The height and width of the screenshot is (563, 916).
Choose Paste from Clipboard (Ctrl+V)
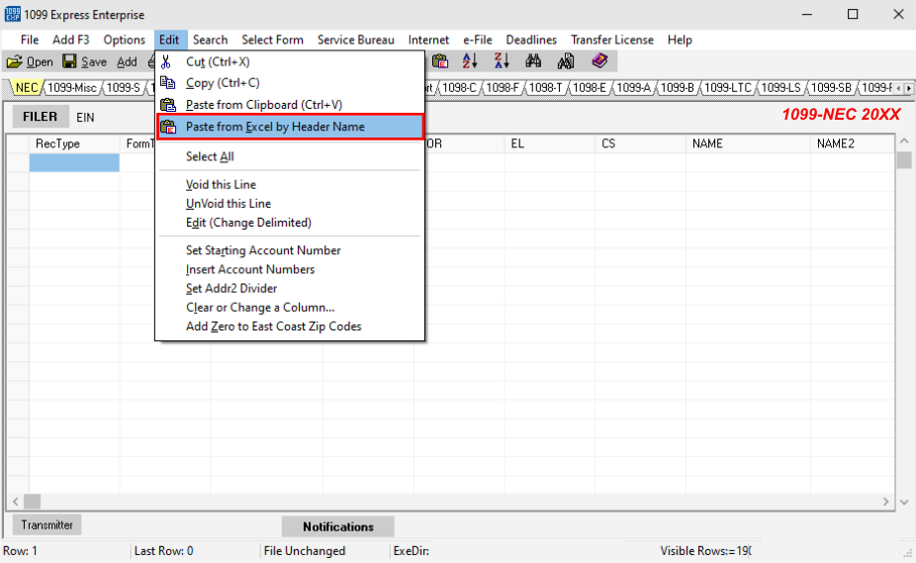pyautogui.click(x=290, y=105)
